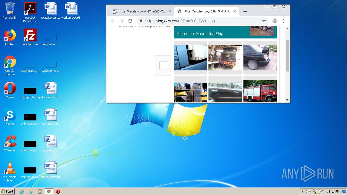
Task: Open the network status tray icon
Action: 315,191
